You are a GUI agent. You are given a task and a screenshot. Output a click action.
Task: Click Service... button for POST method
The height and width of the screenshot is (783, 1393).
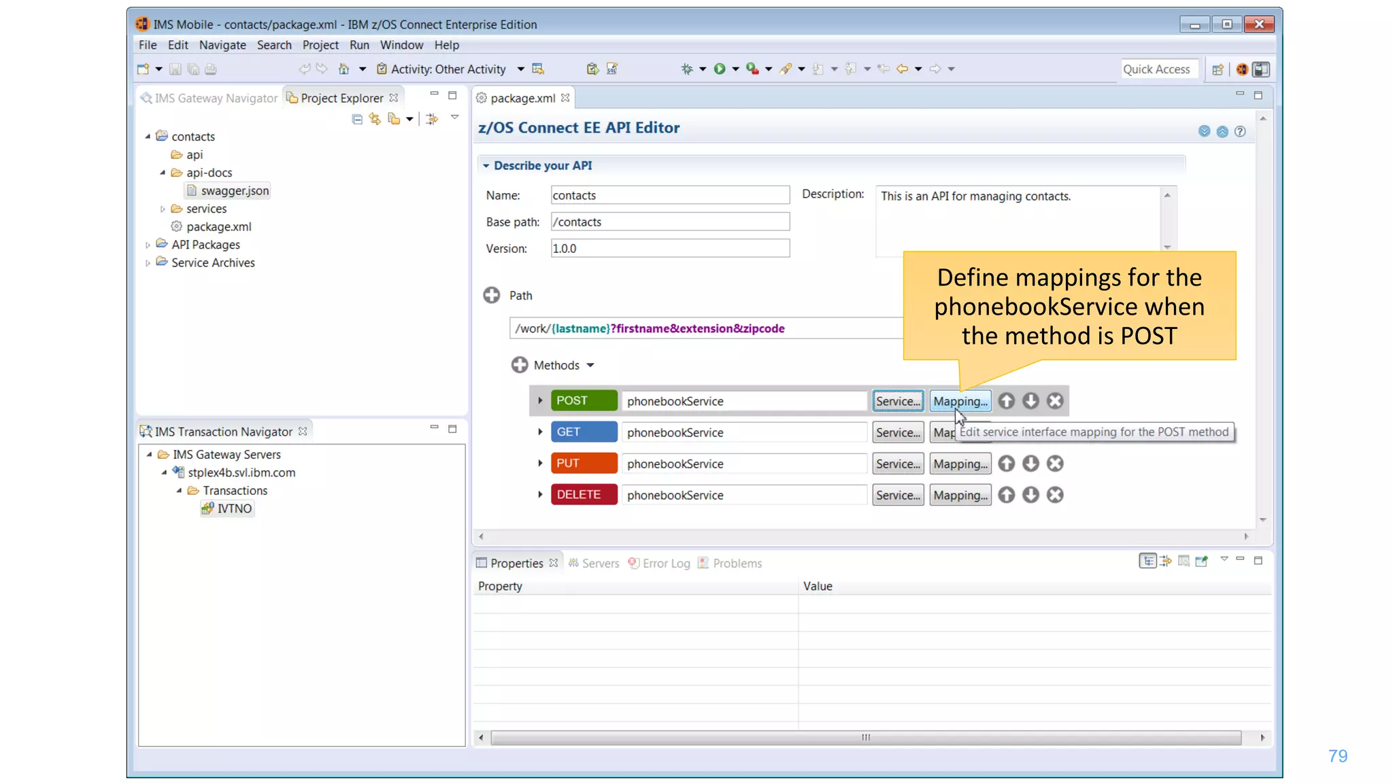898,401
